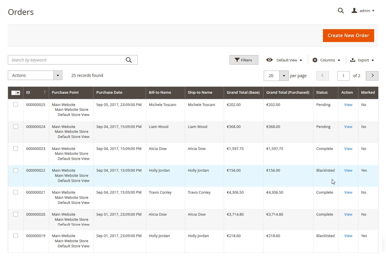Screen dimensions: 386x260
Task: View order 000000021
Action: click(348, 192)
